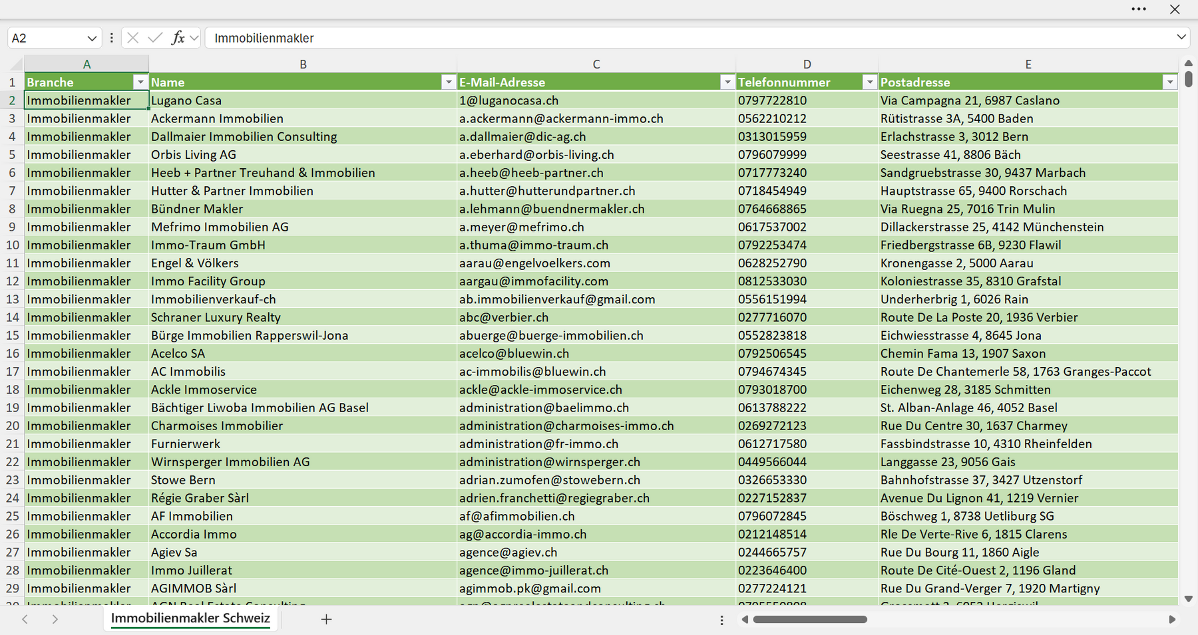Select address Chemin Fama 13, 1907 Saxon
Viewport: 1198px width, 635px height.
tap(1028, 353)
